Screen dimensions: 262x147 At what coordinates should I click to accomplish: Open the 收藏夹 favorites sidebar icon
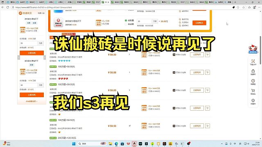[253, 102]
